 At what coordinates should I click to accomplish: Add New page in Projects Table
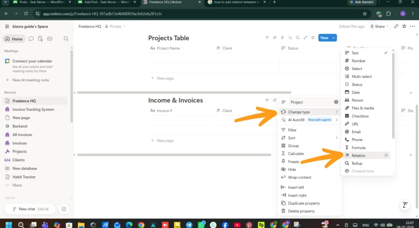pos(162,78)
